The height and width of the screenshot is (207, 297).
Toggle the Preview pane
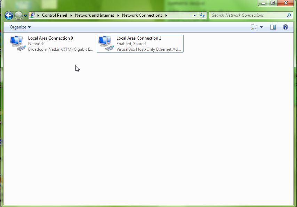(x=273, y=27)
